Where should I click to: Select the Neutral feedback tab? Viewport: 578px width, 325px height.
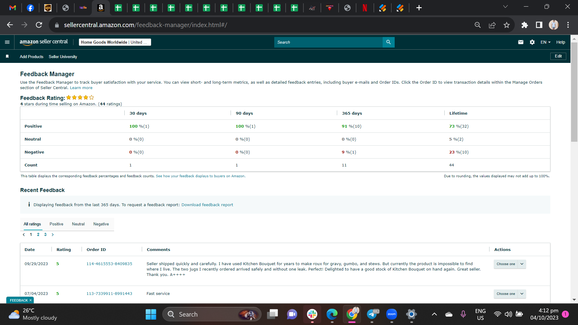pos(78,224)
